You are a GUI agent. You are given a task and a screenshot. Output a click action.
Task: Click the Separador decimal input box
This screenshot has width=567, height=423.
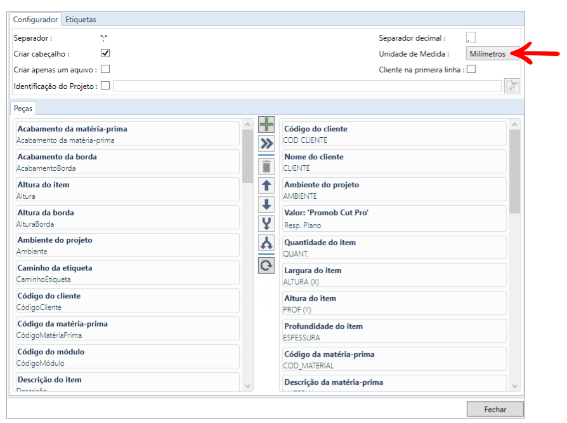point(471,37)
